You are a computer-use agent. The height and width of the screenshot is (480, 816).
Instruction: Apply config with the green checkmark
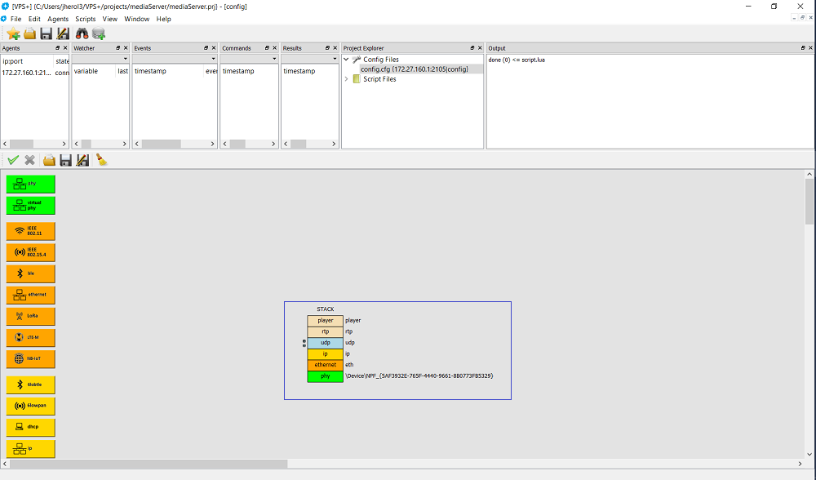click(13, 160)
